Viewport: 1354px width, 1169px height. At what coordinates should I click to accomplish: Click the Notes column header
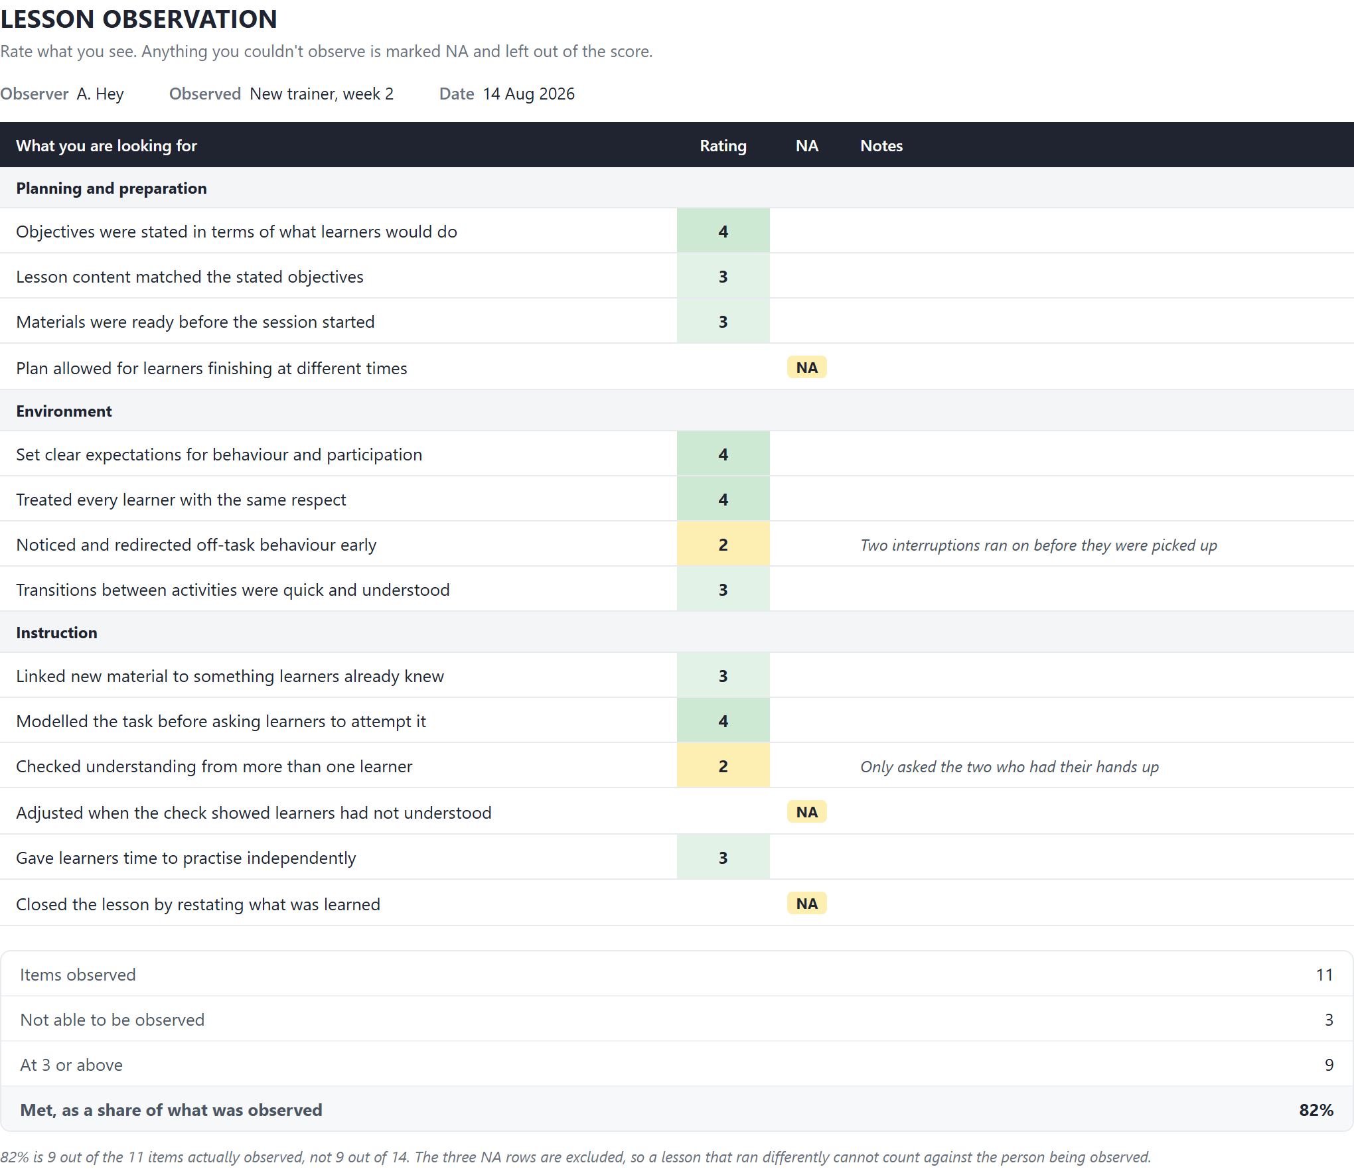coord(881,145)
